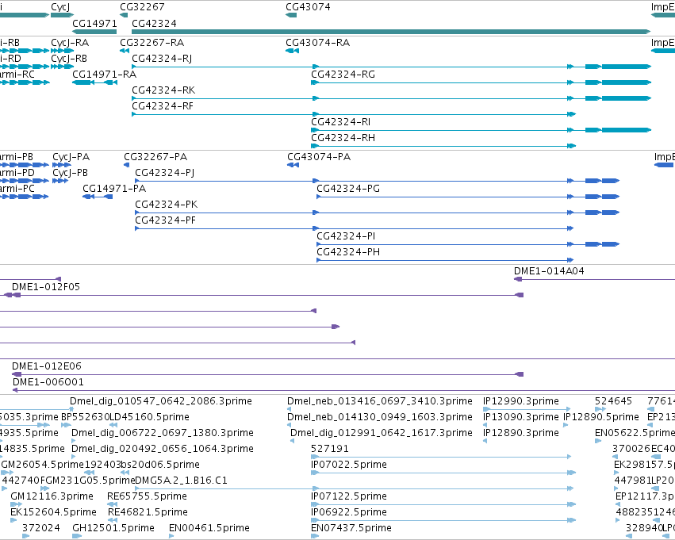Click the CG43074-PA protein label
The width and height of the screenshot is (675, 540).
coord(319,157)
